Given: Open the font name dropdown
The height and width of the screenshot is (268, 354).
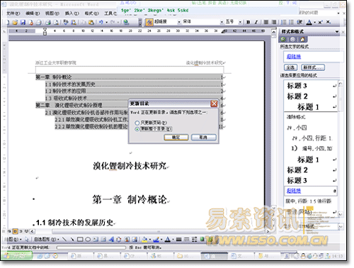Looking at the screenshot, I should (x=222, y=22).
